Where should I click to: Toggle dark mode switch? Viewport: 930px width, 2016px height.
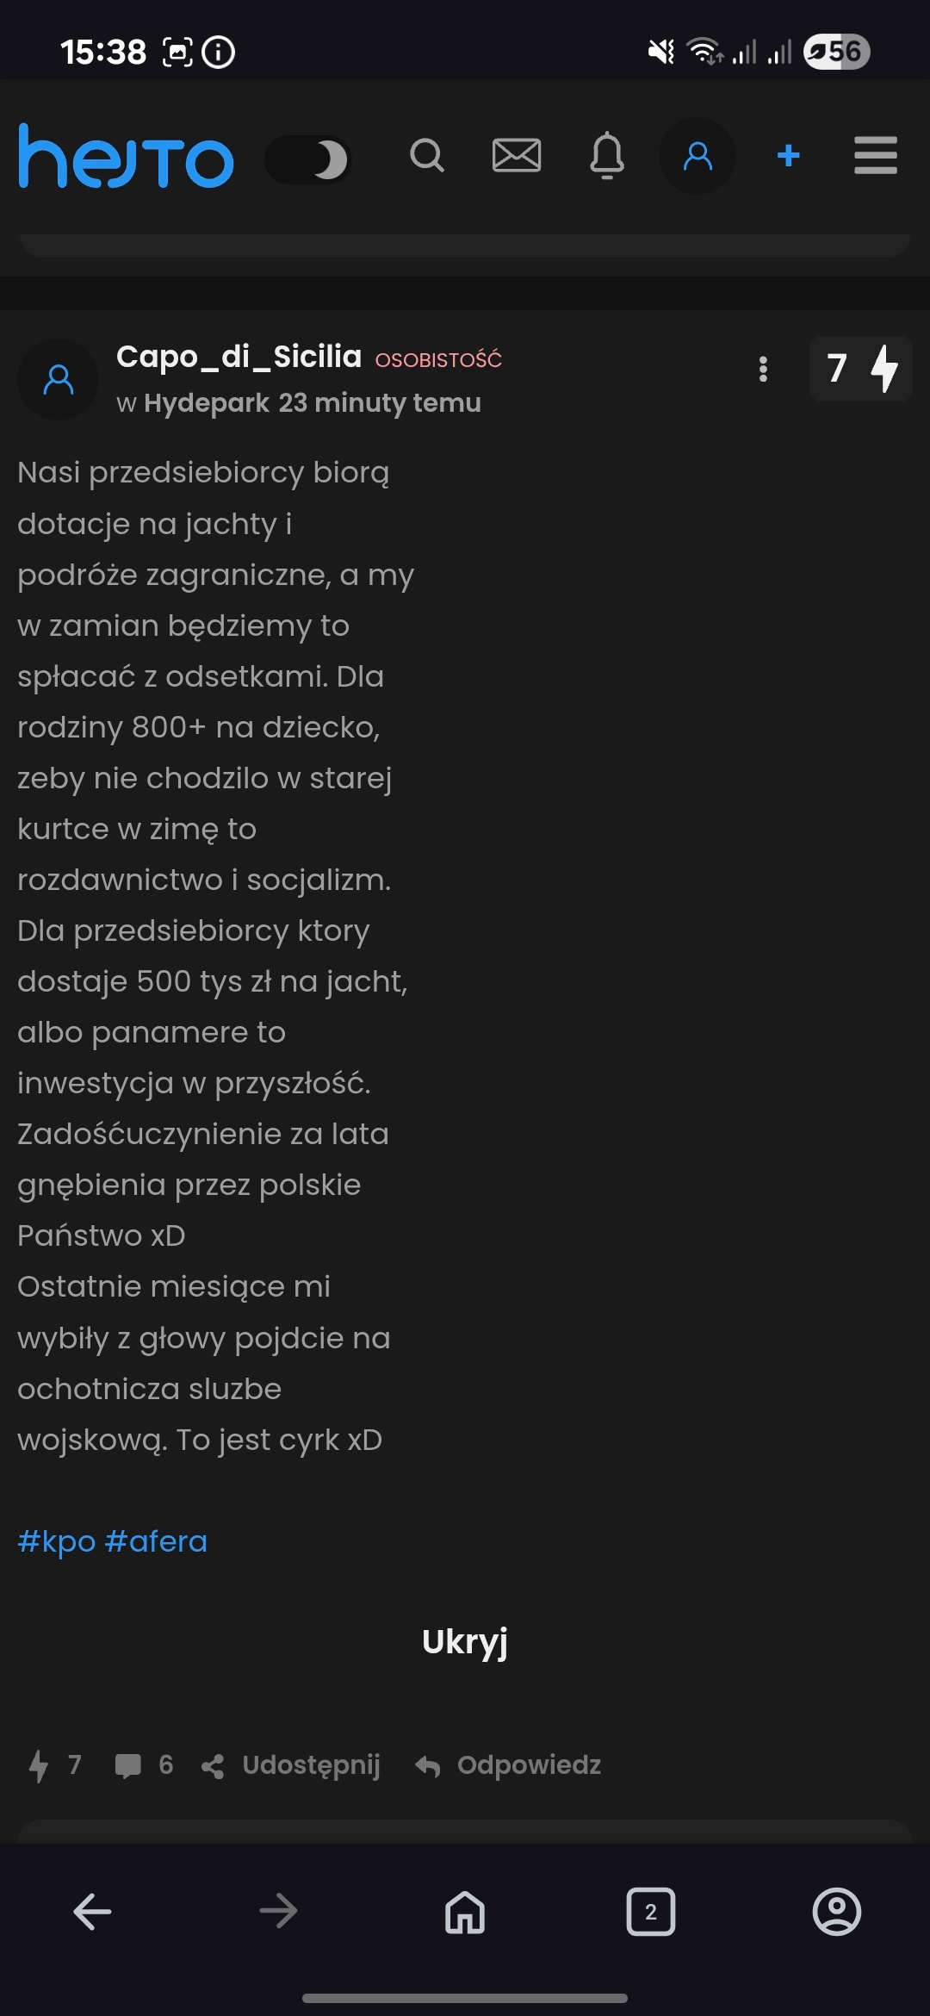point(308,159)
